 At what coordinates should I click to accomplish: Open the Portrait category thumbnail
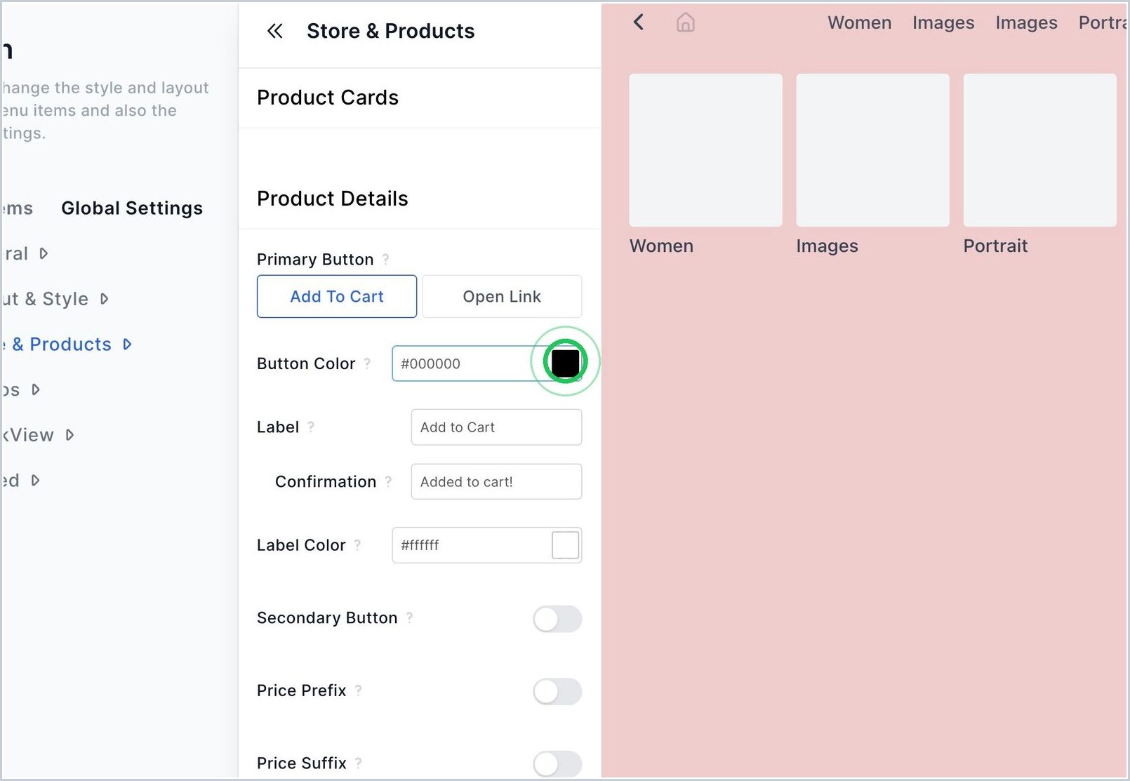(1039, 150)
